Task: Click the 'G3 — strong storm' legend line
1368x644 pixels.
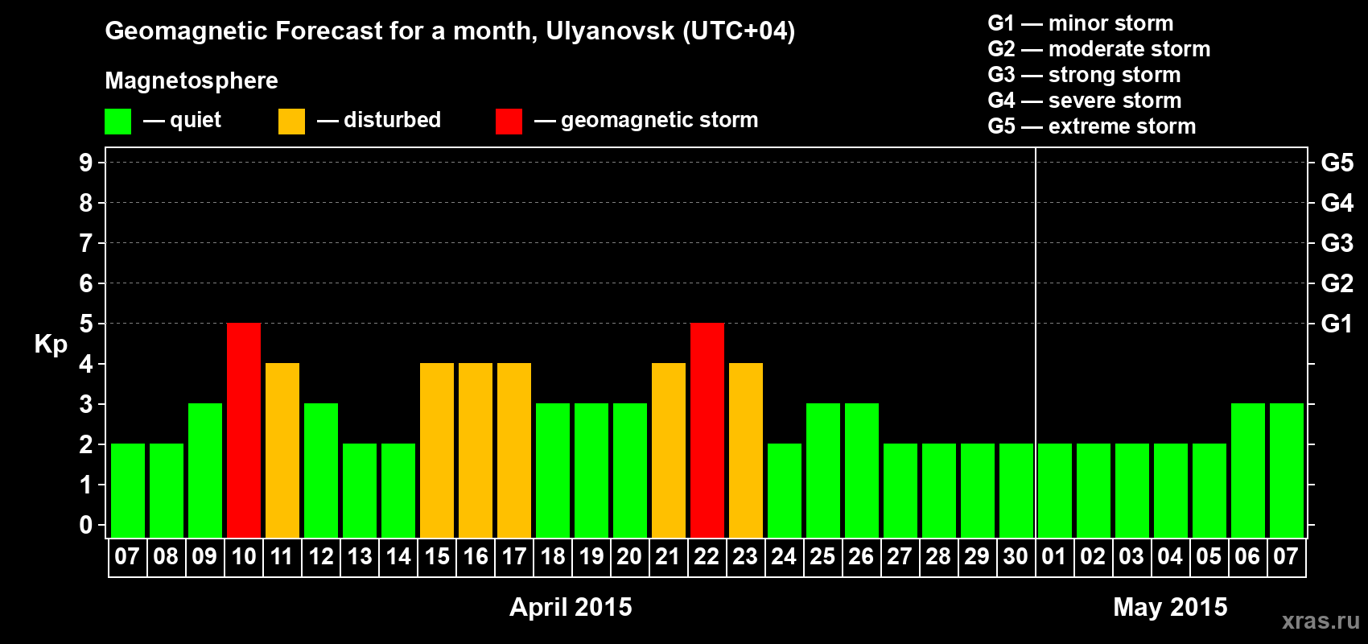Action: pos(1084,75)
